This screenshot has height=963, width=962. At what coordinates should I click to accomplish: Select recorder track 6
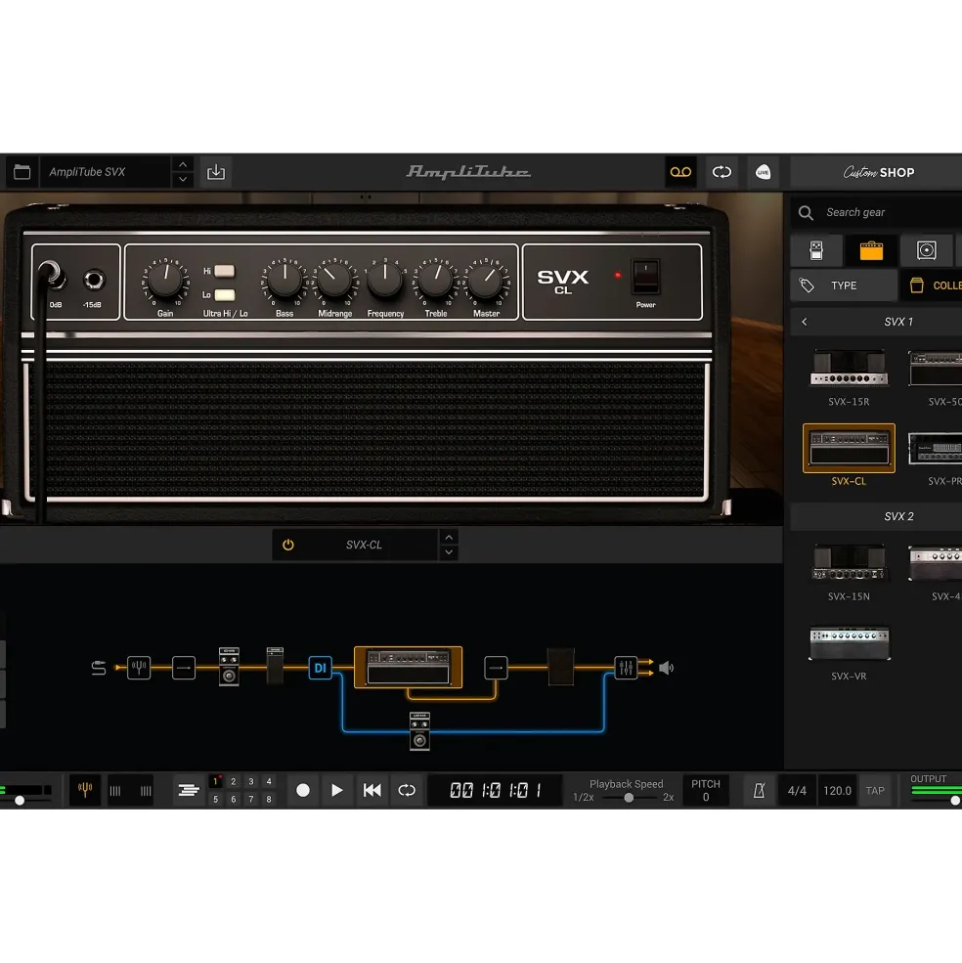tap(234, 799)
